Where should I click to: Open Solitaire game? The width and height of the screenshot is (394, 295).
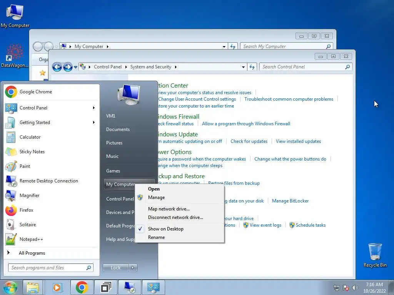(52, 224)
